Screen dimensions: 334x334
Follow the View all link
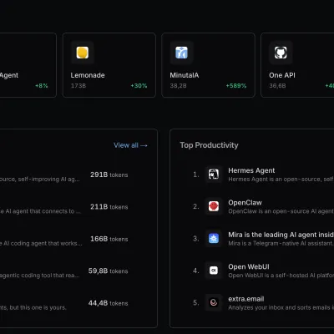pos(130,145)
